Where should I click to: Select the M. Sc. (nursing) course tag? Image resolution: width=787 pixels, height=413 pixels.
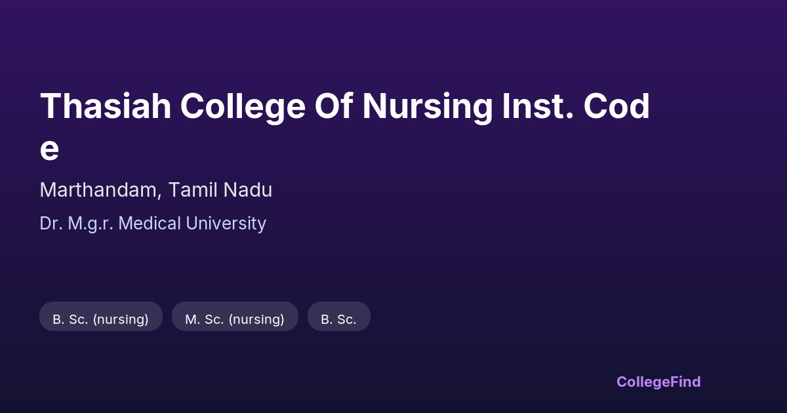235,319
